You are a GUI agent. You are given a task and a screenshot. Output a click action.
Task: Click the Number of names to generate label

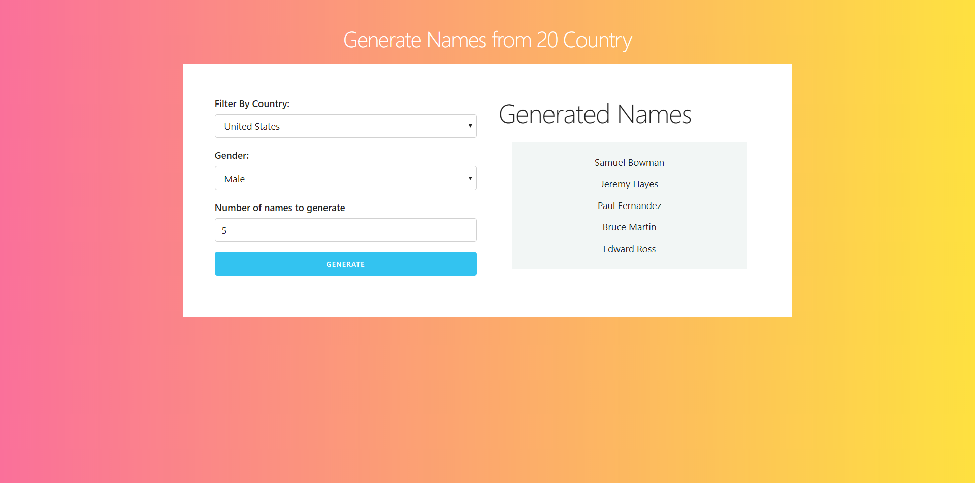click(x=280, y=208)
